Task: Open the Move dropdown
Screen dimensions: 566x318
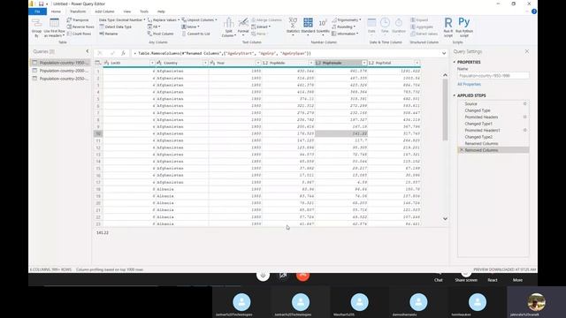Action: (x=190, y=26)
